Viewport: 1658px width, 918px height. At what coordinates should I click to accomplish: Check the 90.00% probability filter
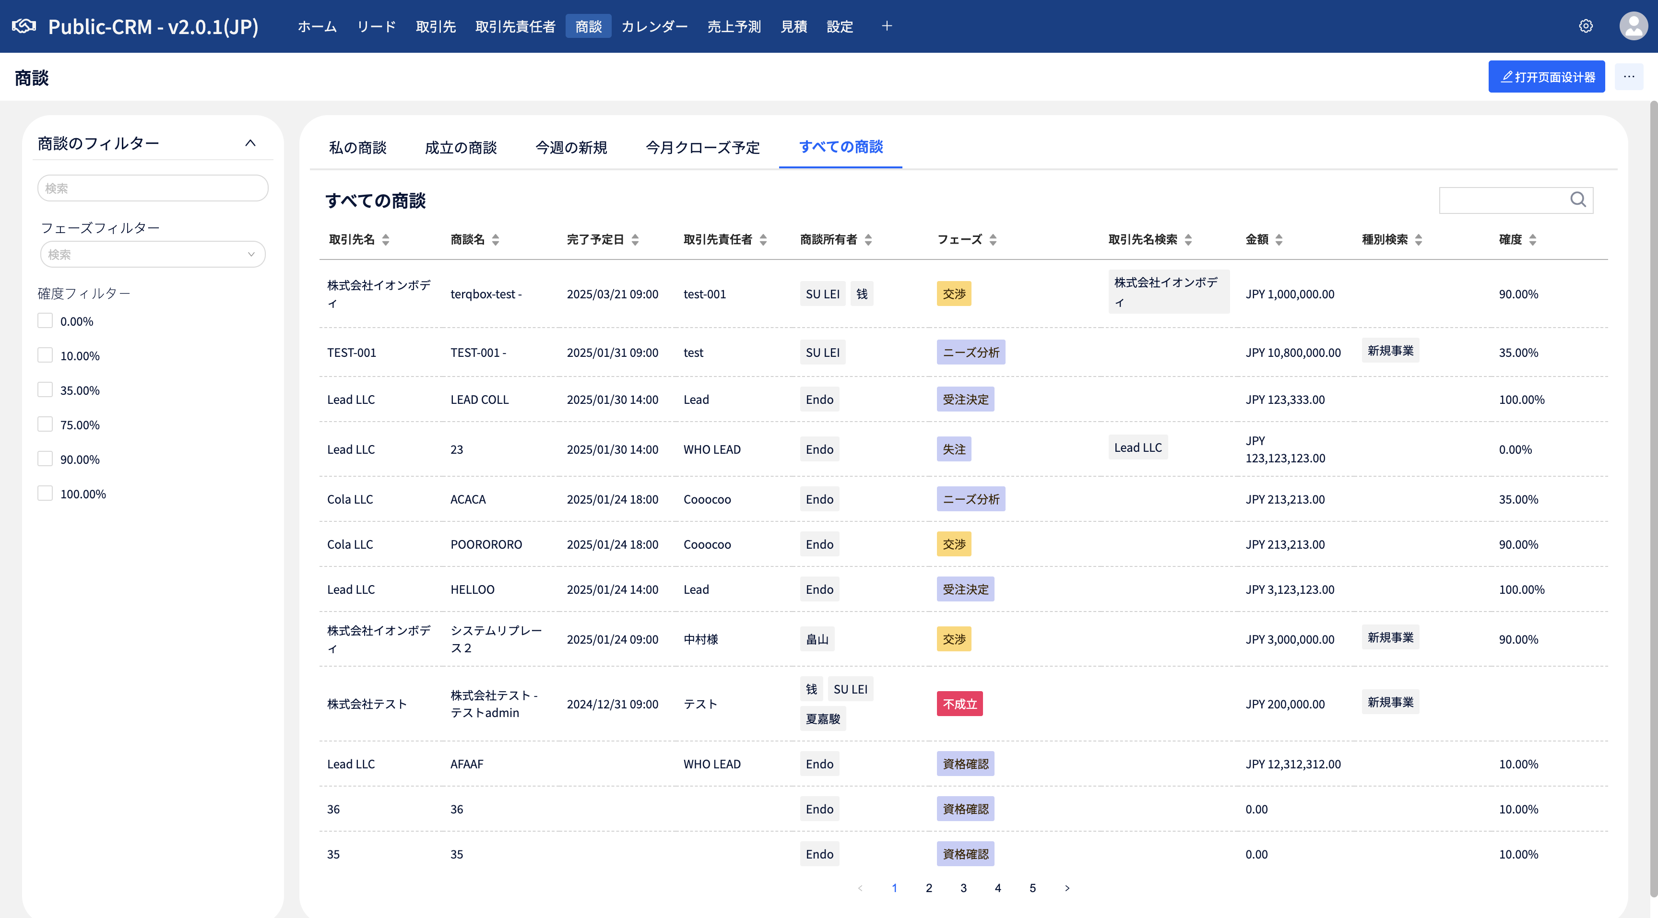point(45,459)
